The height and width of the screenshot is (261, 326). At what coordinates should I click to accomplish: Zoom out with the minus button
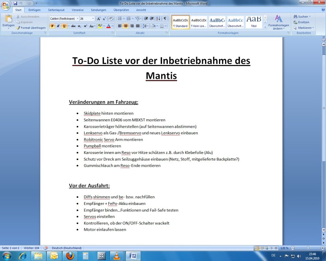[293, 248]
